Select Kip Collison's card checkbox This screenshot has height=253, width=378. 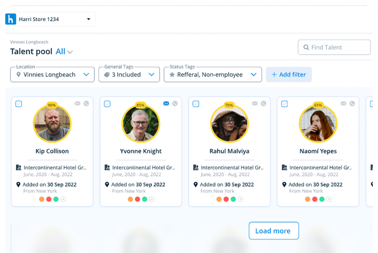click(x=18, y=104)
